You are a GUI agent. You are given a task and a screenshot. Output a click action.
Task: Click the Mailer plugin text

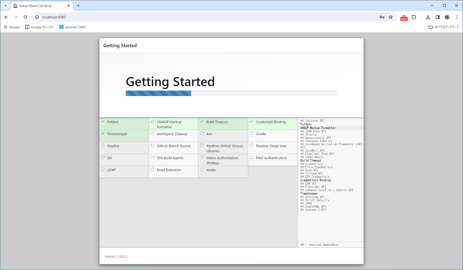(x=211, y=170)
